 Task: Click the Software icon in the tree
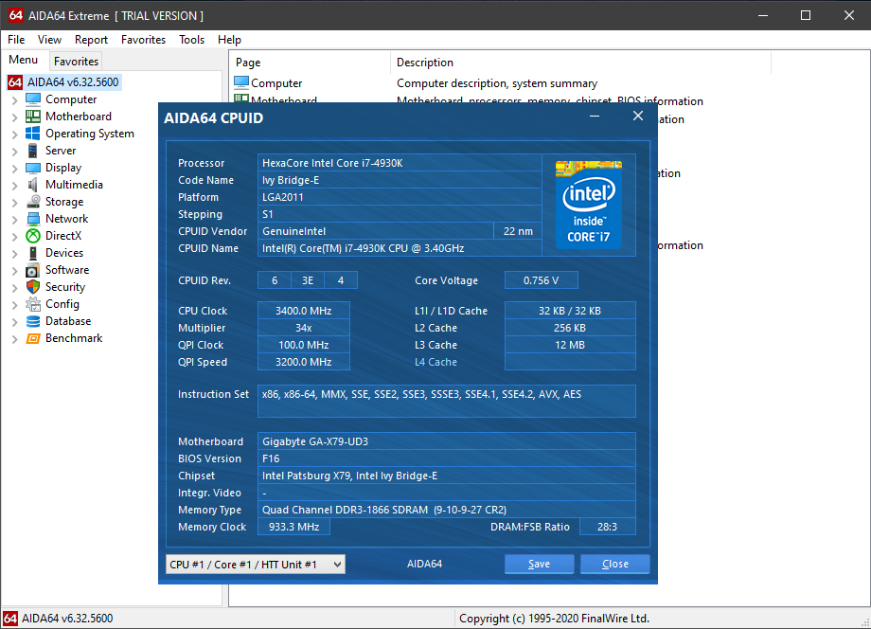click(x=33, y=271)
